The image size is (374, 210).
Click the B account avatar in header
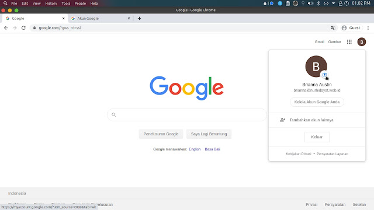(x=362, y=42)
